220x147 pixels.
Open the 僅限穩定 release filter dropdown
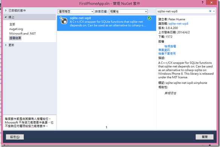click(76, 12)
